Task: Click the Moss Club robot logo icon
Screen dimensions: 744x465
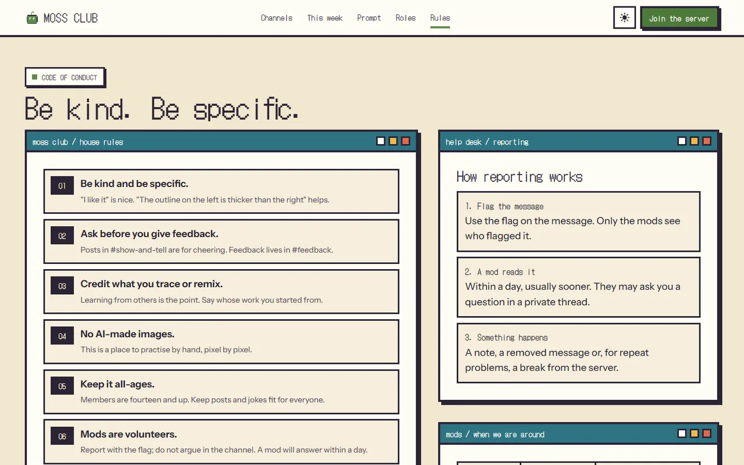Action: pos(32,18)
